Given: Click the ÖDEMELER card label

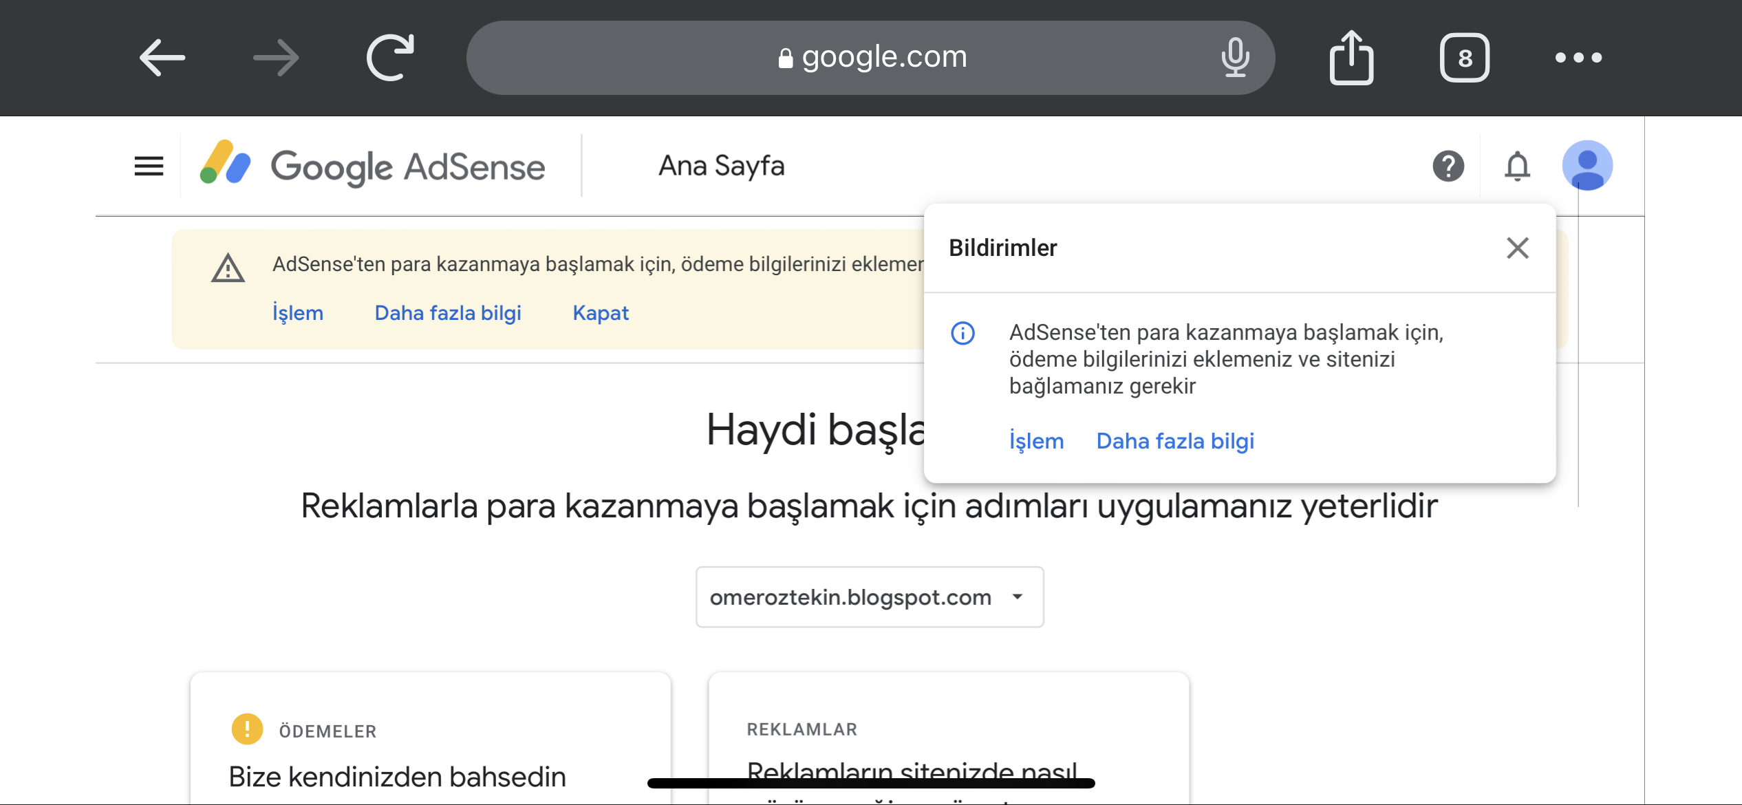Looking at the screenshot, I should (x=327, y=731).
